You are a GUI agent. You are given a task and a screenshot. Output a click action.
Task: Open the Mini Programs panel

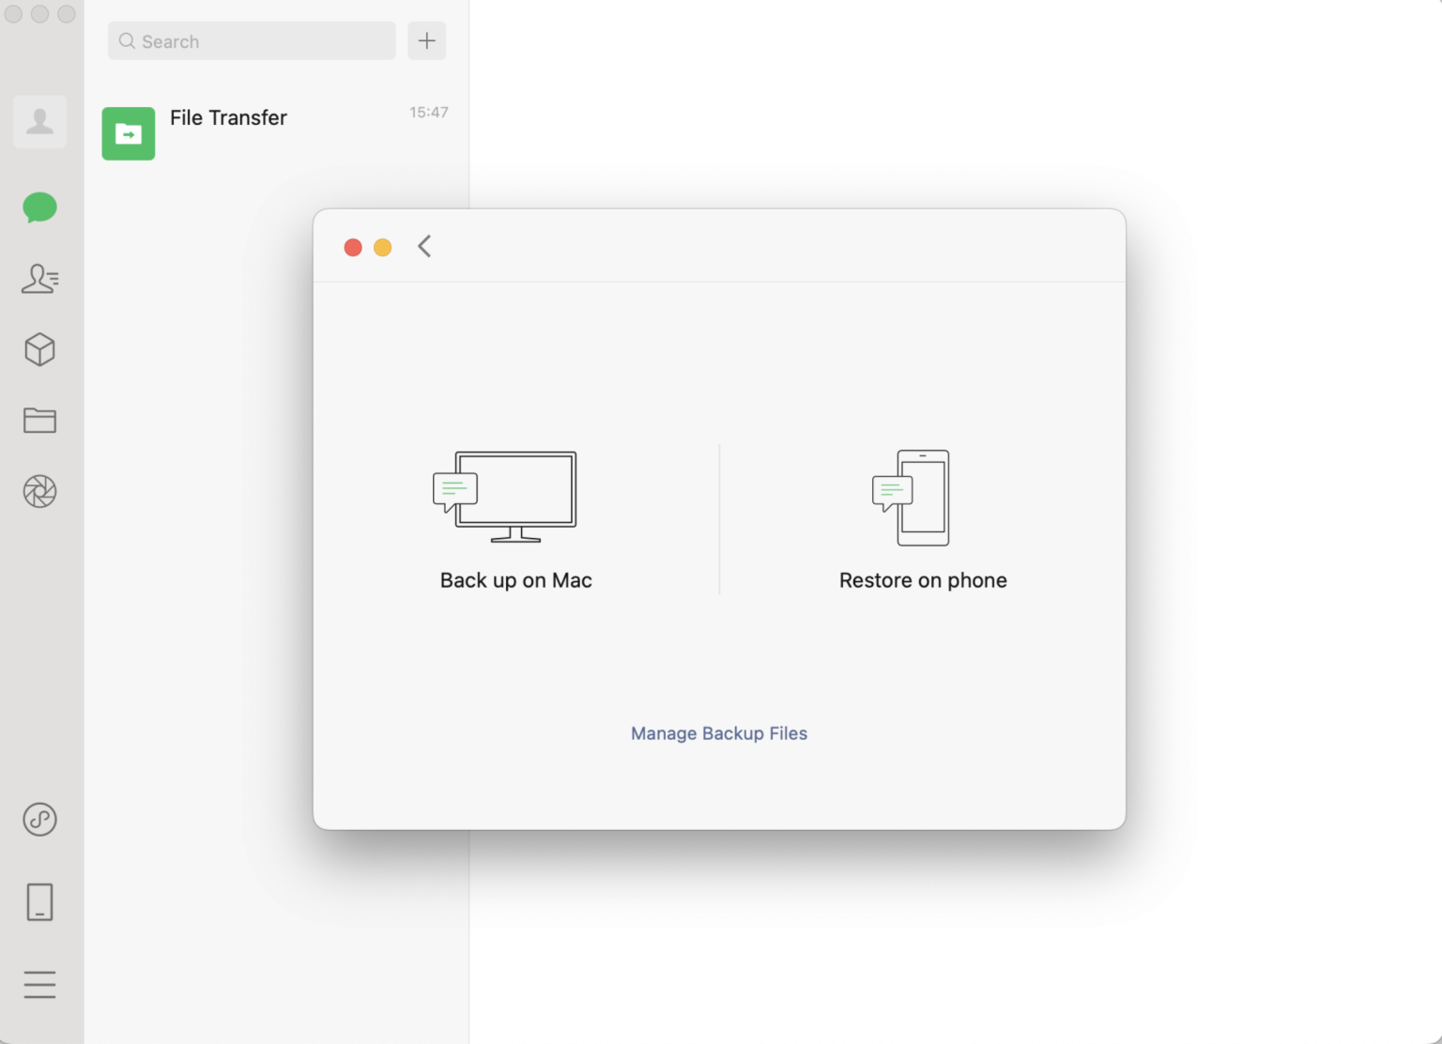click(39, 349)
